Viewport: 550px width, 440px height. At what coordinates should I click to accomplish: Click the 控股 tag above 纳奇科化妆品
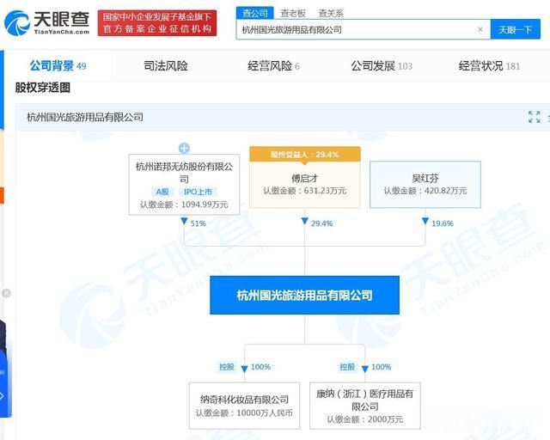(227, 367)
